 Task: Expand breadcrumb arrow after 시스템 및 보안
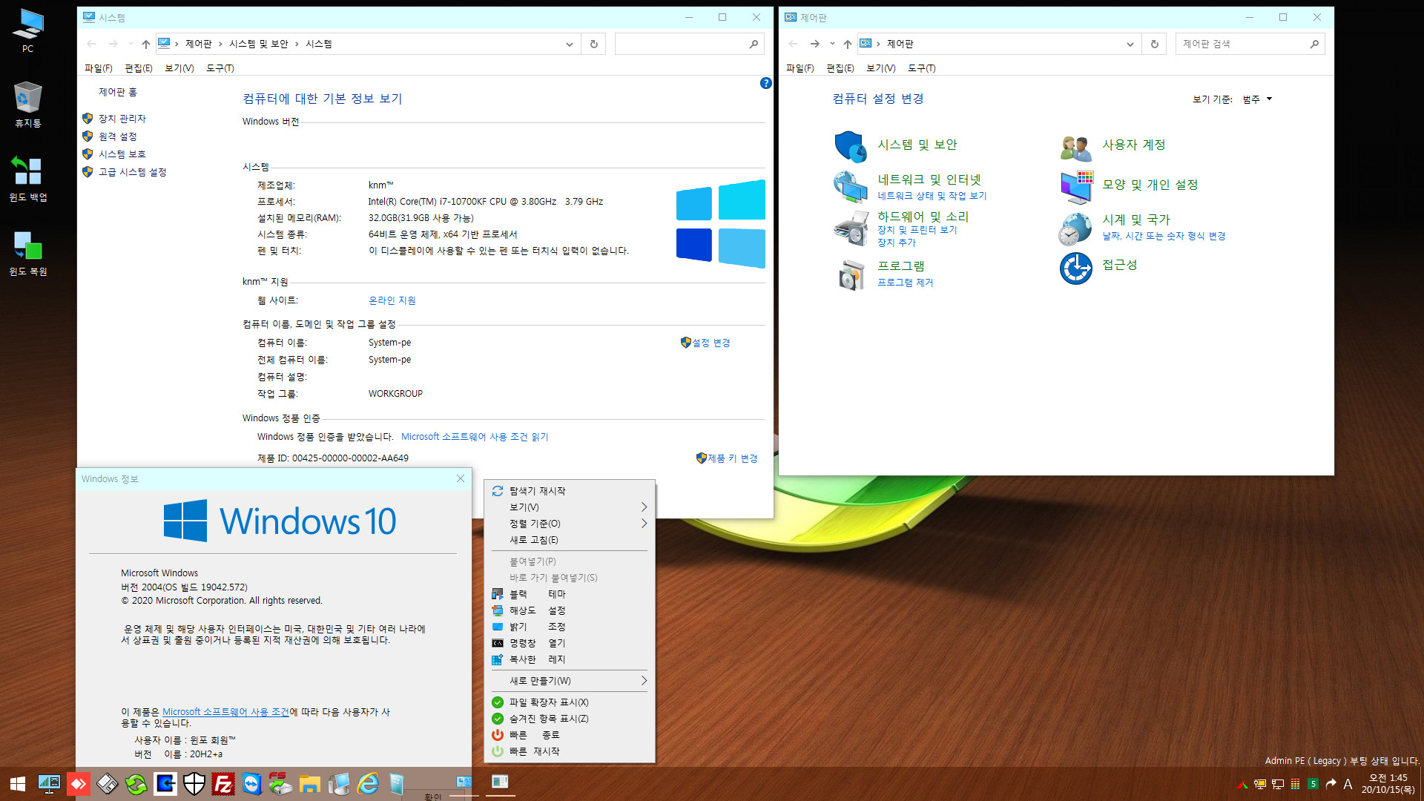pyautogui.click(x=297, y=44)
